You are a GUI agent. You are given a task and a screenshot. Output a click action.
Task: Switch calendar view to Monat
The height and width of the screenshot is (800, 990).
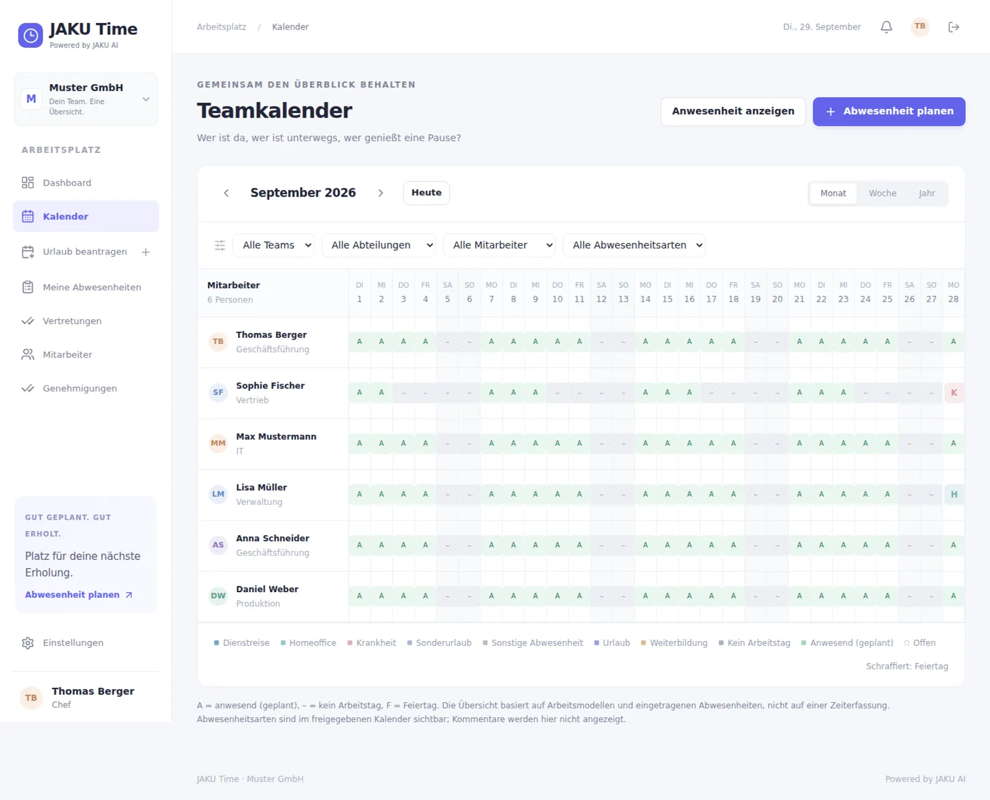coord(833,193)
